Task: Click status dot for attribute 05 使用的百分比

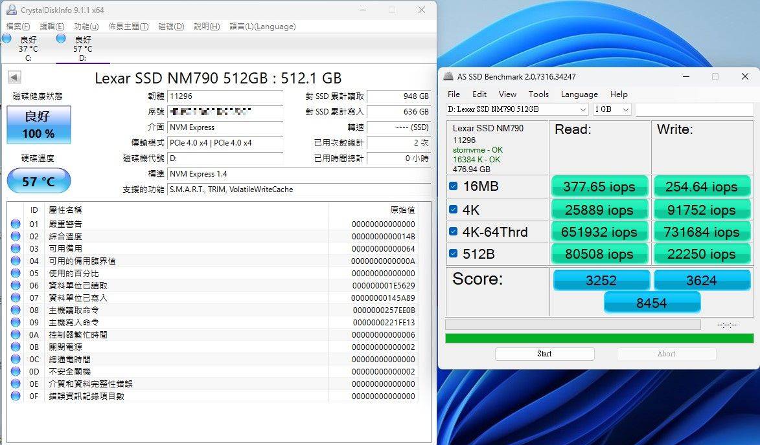Action: coord(16,274)
